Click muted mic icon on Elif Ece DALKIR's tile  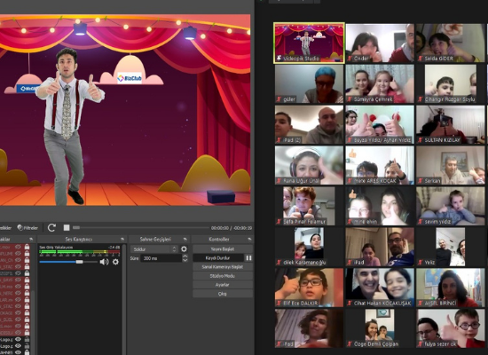click(x=279, y=304)
